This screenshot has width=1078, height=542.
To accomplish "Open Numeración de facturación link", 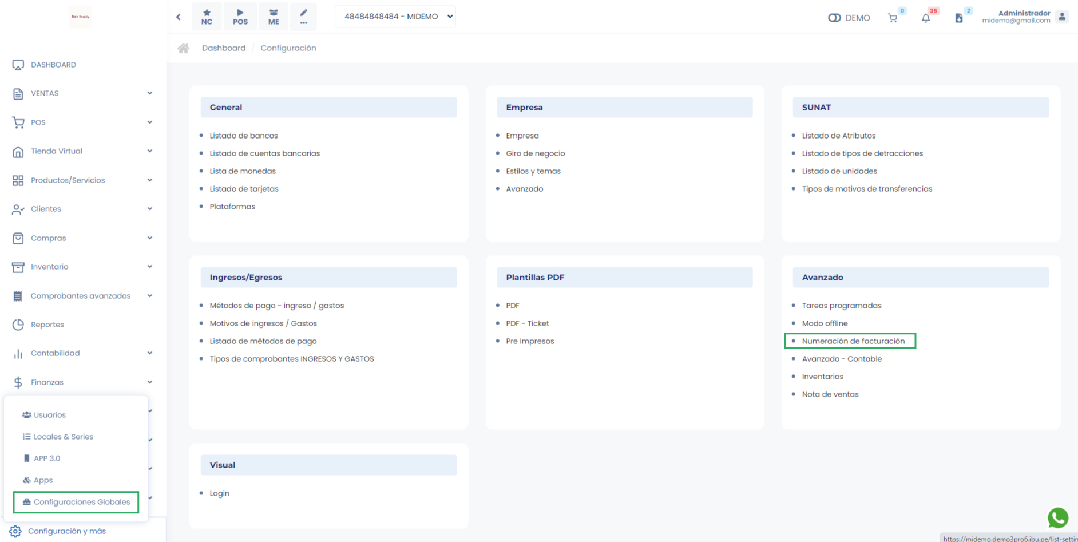I will tap(853, 341).
